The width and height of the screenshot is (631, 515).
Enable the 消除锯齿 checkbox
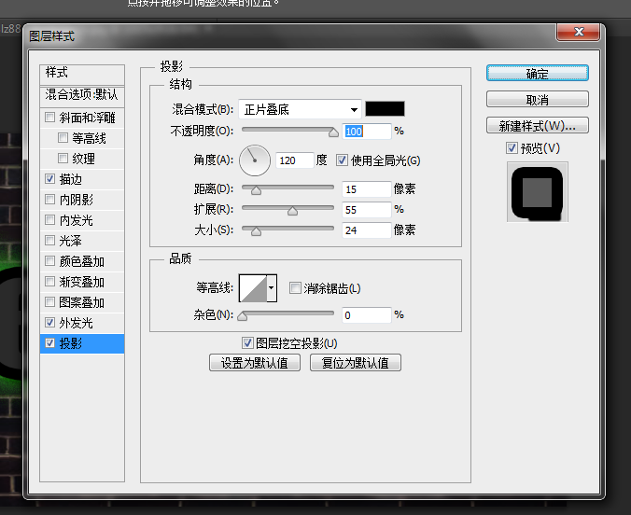[295, 288]
